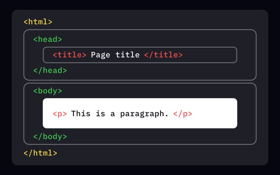The image size is (280, 175).
Task: Click the opening <html> tag
Action: (38, 22)
